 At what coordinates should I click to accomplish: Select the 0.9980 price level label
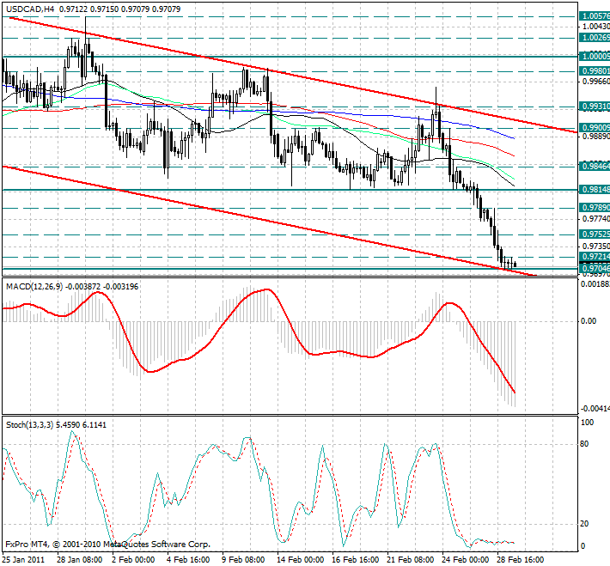[x=595, y=71]
